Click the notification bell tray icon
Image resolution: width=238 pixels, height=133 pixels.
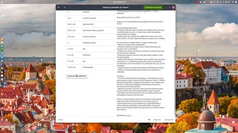pyautogui.click(x=226, y=2)
